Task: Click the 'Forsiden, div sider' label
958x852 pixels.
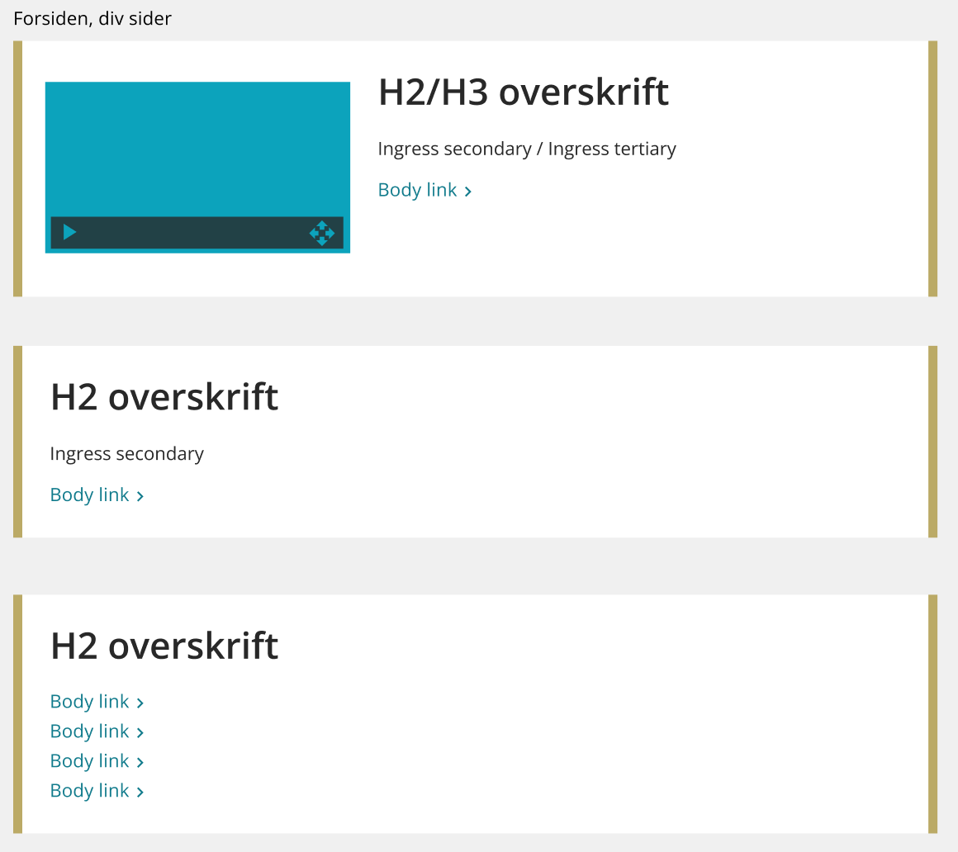Action: (x=92, y=18)
